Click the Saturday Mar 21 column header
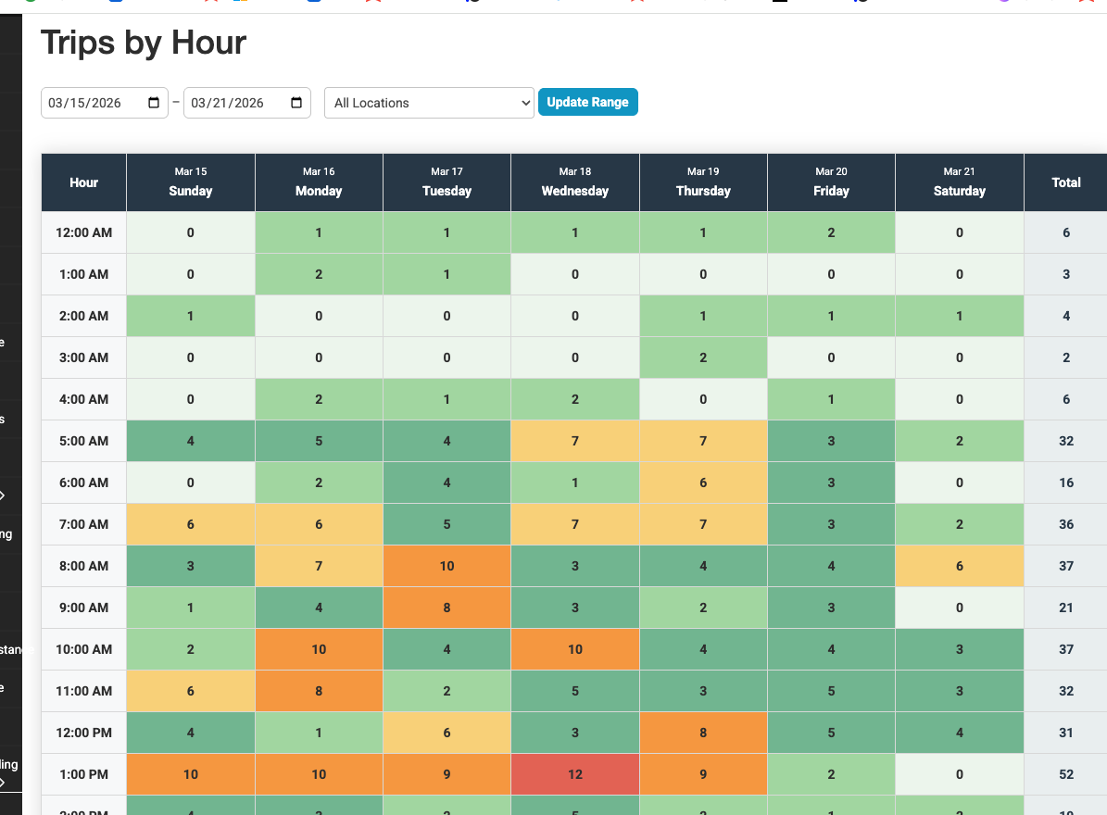 (x=959, y=182)
